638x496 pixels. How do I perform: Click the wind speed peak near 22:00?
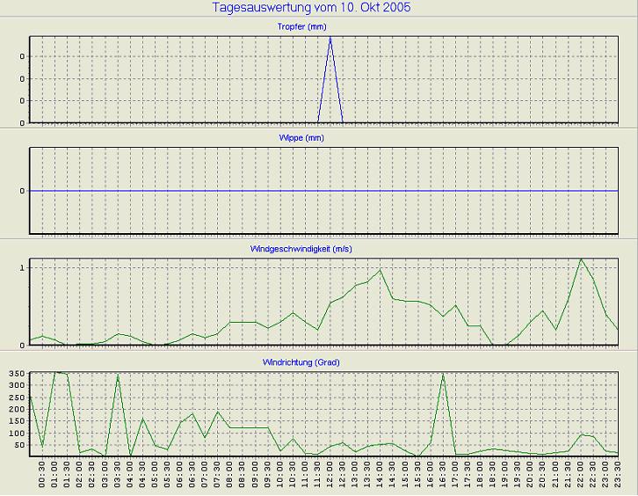581,259
